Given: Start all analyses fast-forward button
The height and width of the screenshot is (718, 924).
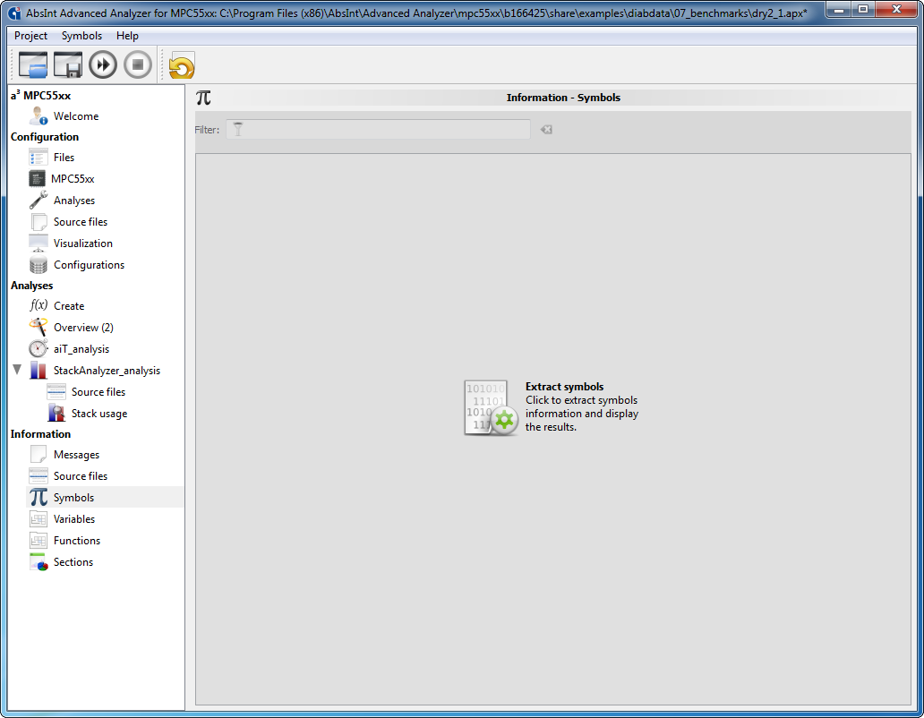Looking at the screenshot, I should point(103,64).
